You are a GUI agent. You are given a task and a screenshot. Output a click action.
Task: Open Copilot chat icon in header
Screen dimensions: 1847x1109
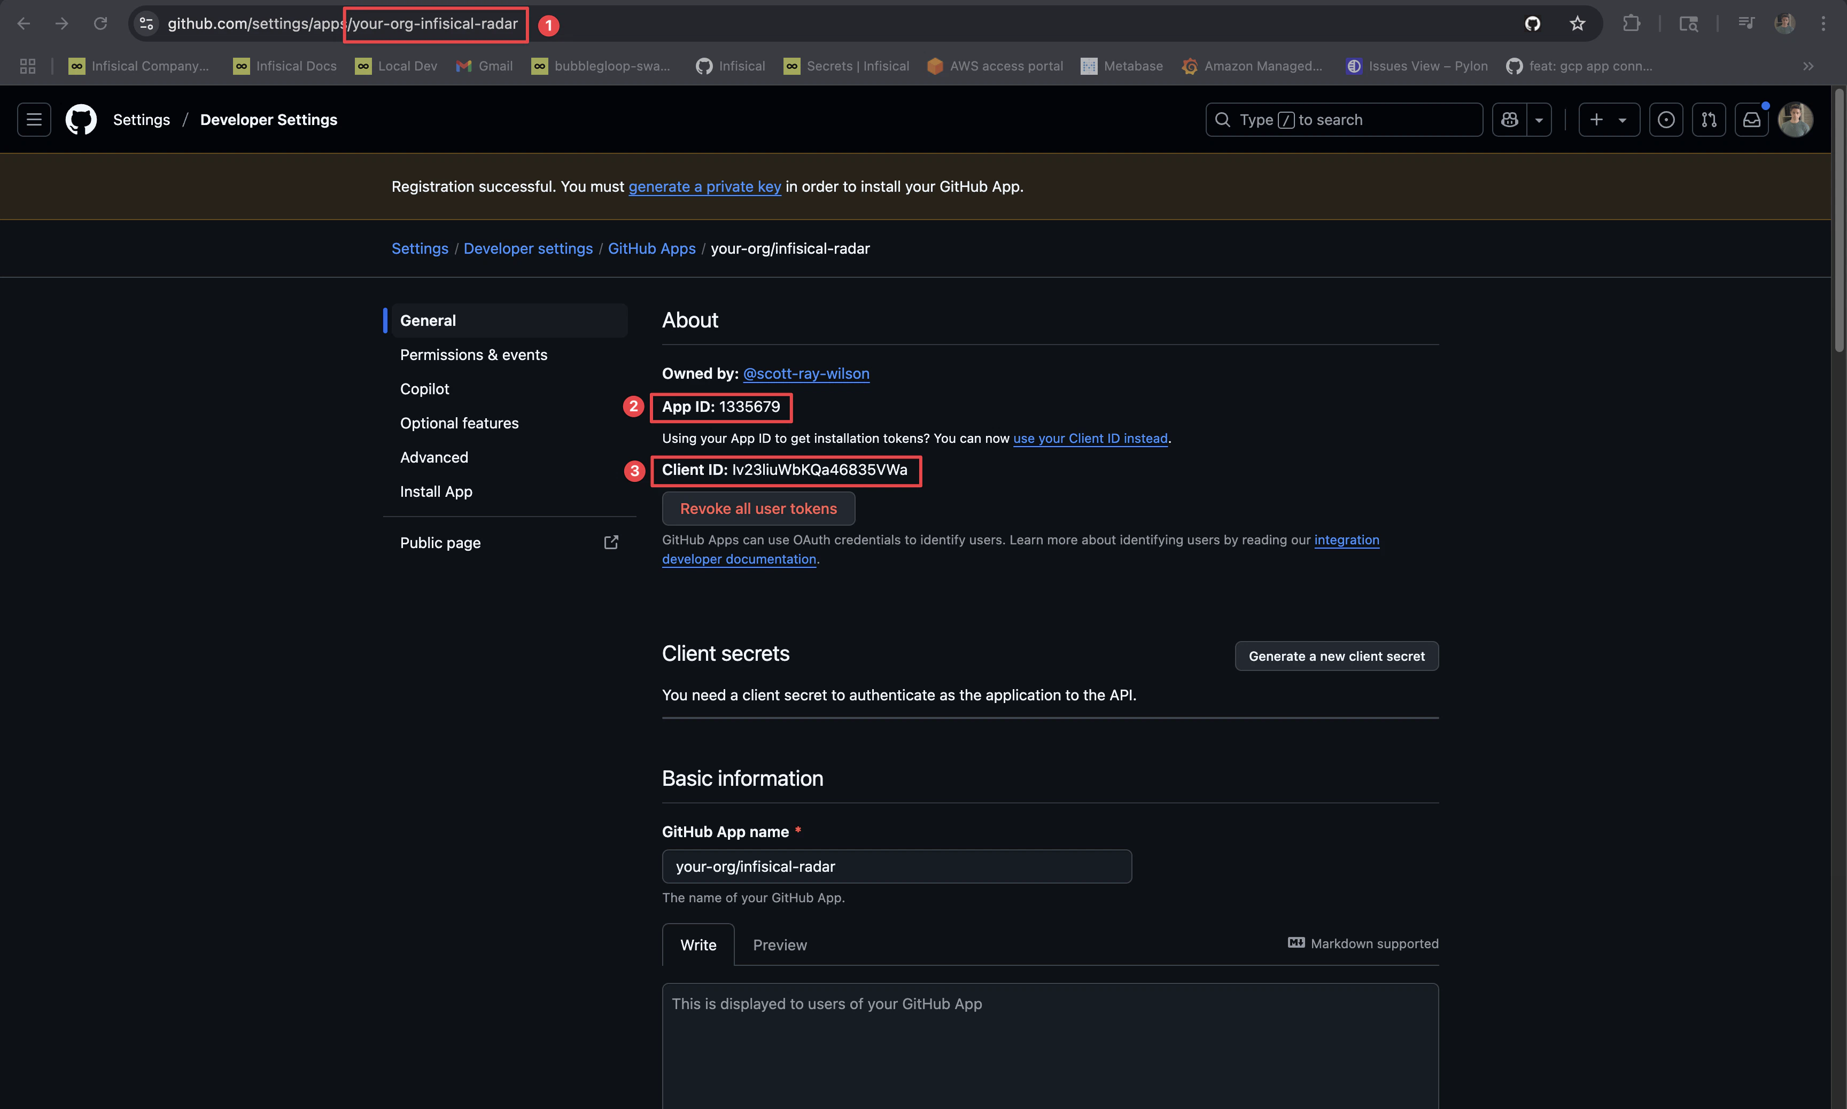[x=1509, y=120]
